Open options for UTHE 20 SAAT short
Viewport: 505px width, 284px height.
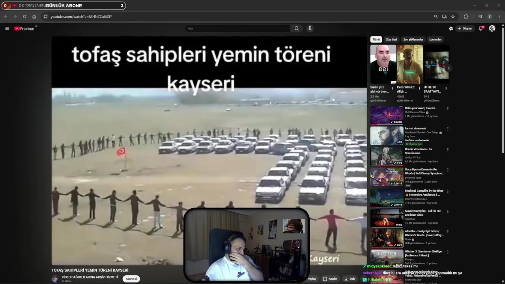pos(446,89)
